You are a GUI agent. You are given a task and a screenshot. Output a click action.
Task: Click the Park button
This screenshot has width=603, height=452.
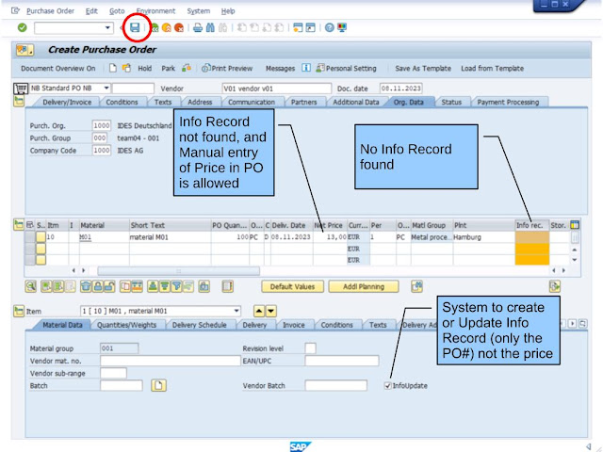[168, 69]
